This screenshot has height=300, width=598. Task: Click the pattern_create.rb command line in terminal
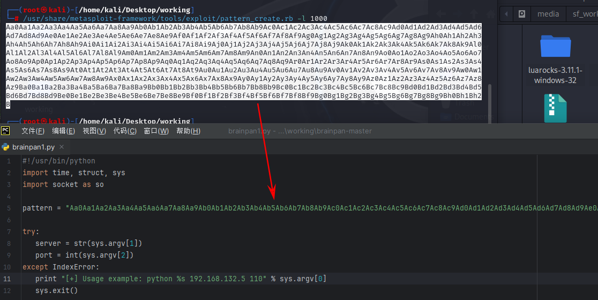pos(175,18)
